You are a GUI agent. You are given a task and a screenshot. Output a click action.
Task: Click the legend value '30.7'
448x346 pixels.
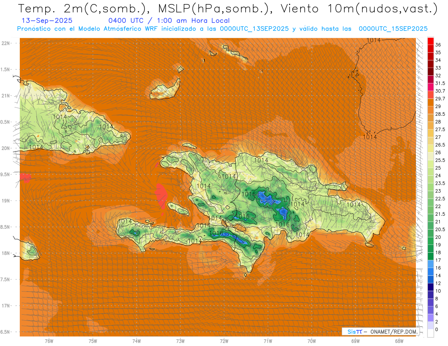coord(440,91)
